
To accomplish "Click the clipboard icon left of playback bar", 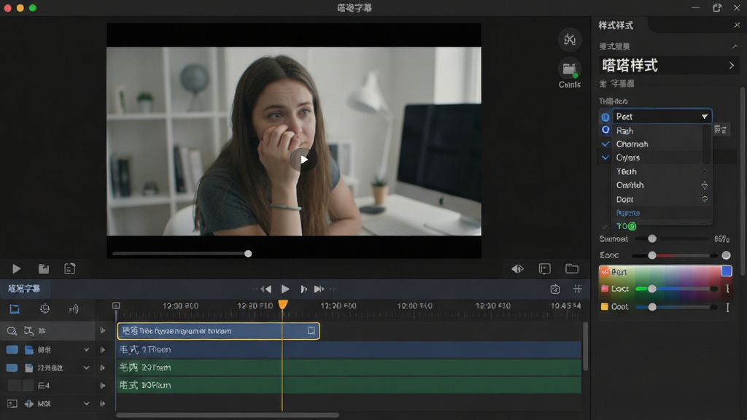I will pyautogui.click(x=69, y=268).
